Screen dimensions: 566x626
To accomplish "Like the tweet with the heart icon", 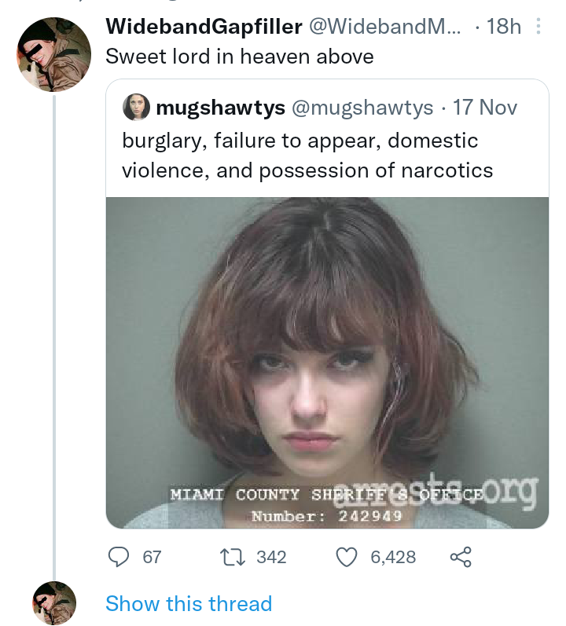I will 347,557.
